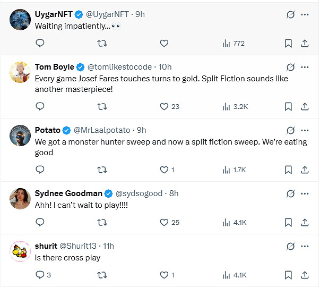This screenshot has height=287, width=320.
Task: Open the @sydsogood handle link
Action: [139, 193]
